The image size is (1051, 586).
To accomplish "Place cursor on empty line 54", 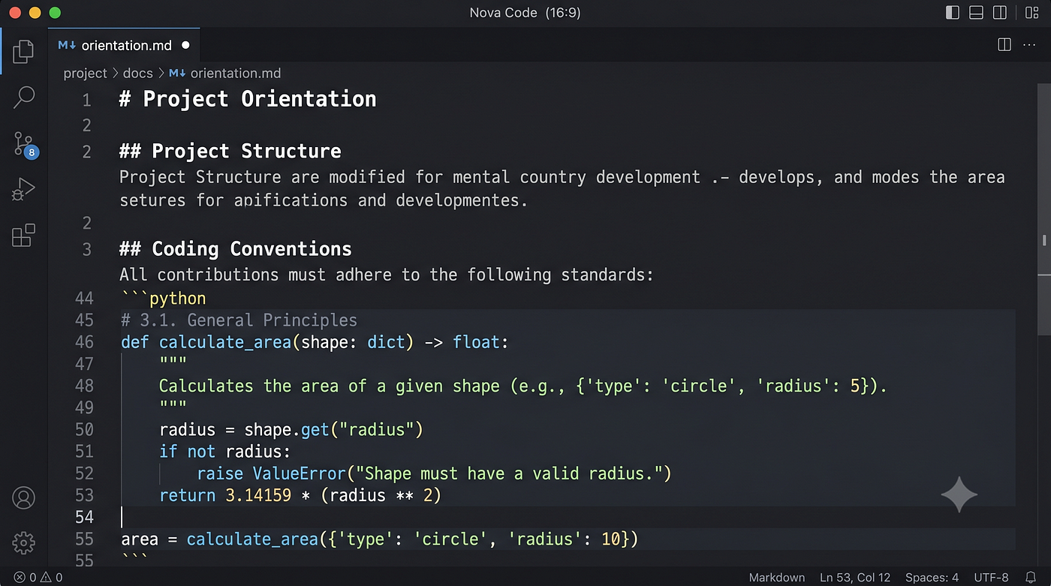I will [x=568, y=517].
